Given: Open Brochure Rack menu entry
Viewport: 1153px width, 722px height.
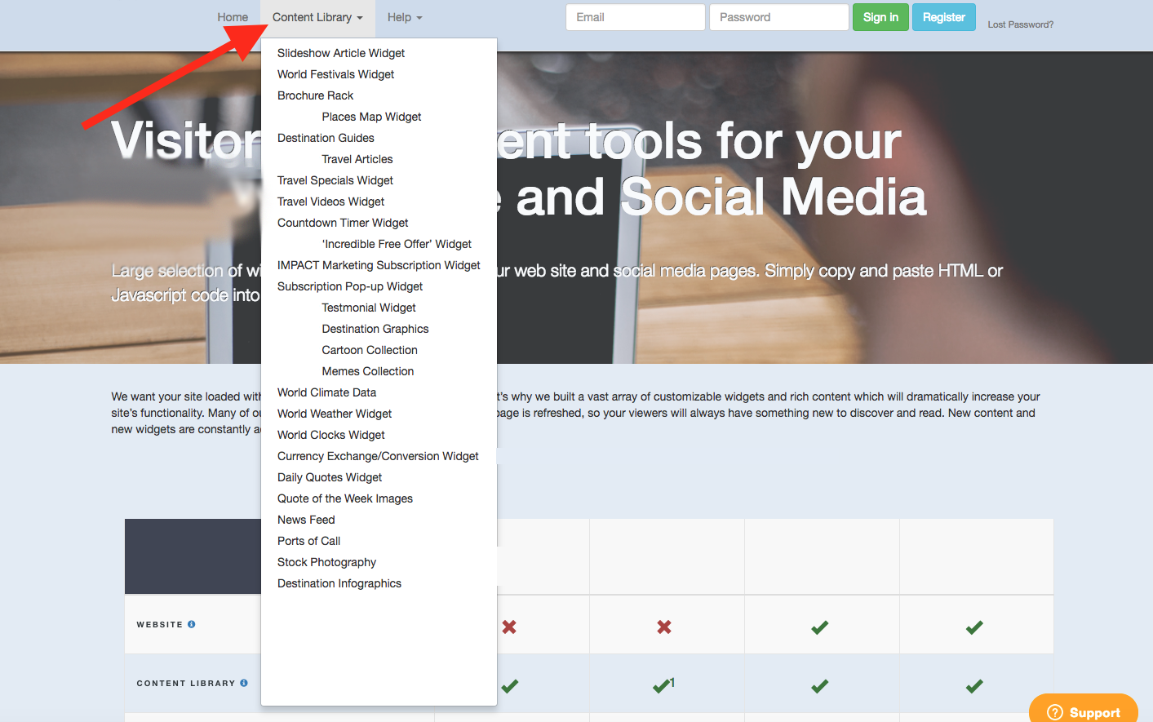Looking at the screenshot, I should 315,95.
